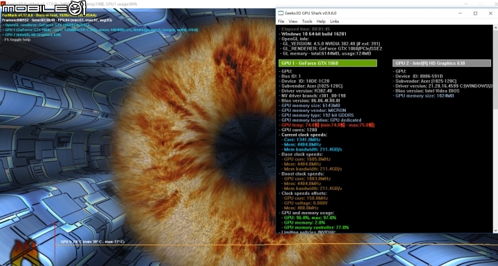Screen dimensions: 498x266
Task: Click the GPU voltage: 0.000V value
Action: pyautogui.click(x=304, y=203)
